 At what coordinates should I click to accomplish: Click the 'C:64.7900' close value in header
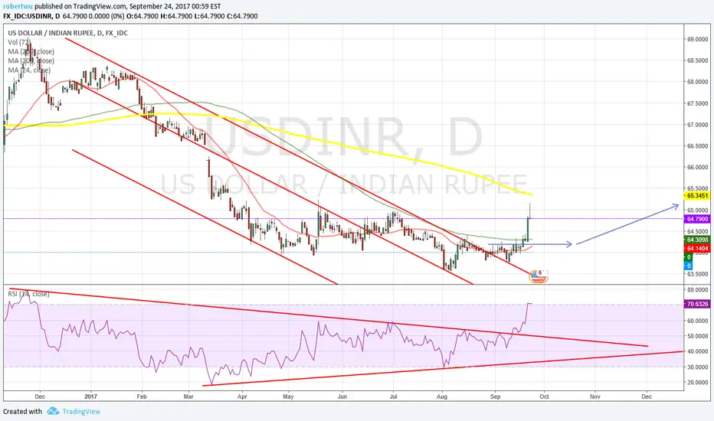[242, 16]
